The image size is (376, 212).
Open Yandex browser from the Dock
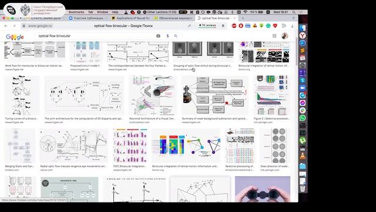[x=303, y=35]
